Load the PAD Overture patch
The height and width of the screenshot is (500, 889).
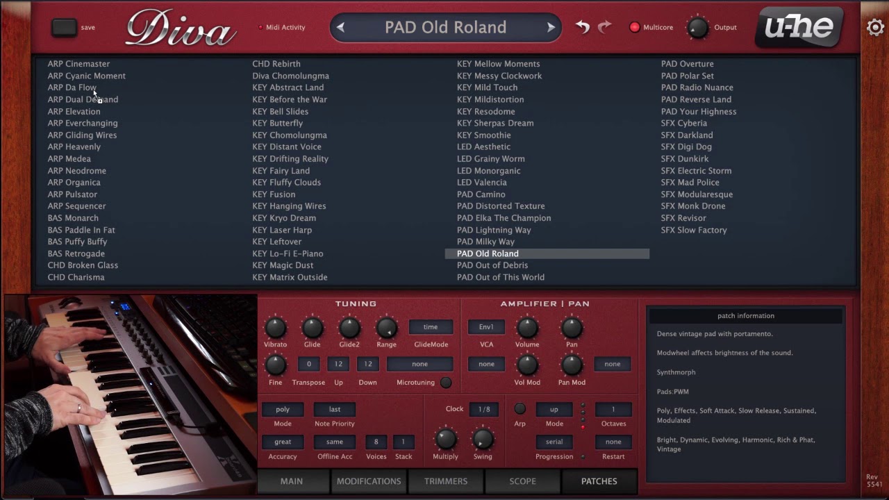pyautogui.click(x=688, y=64)
